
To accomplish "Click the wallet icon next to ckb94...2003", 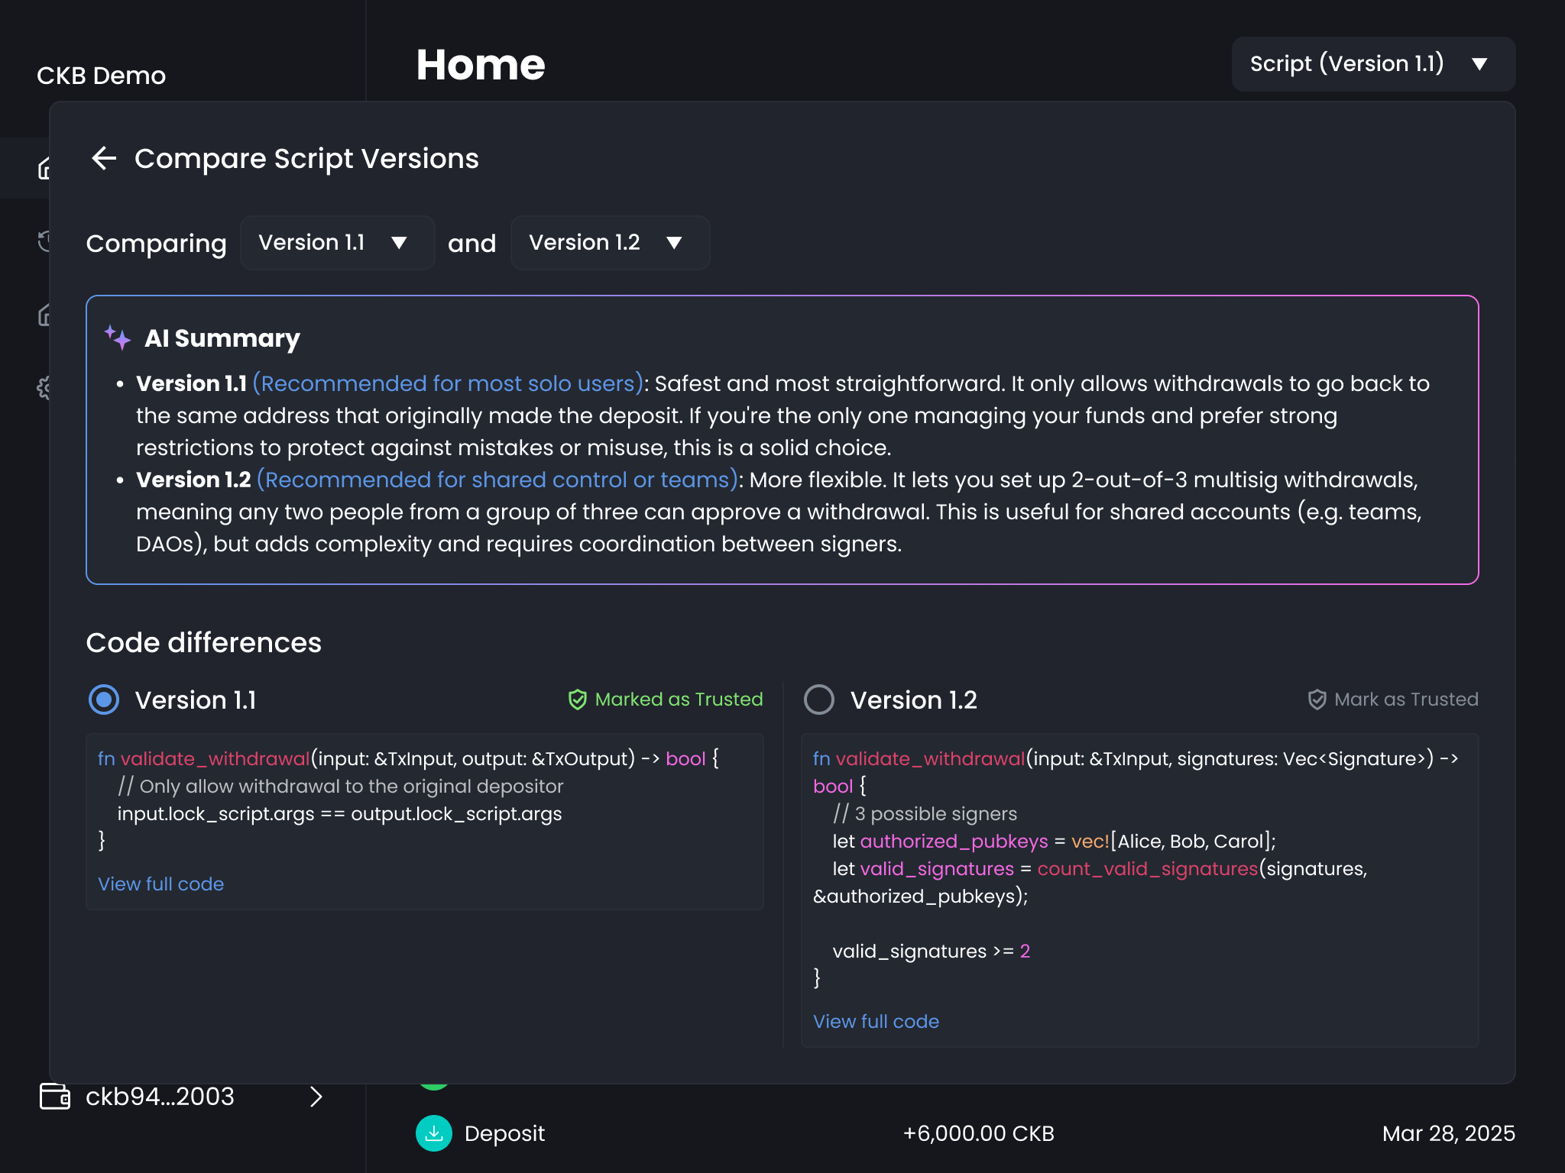I will [55, 1097].
